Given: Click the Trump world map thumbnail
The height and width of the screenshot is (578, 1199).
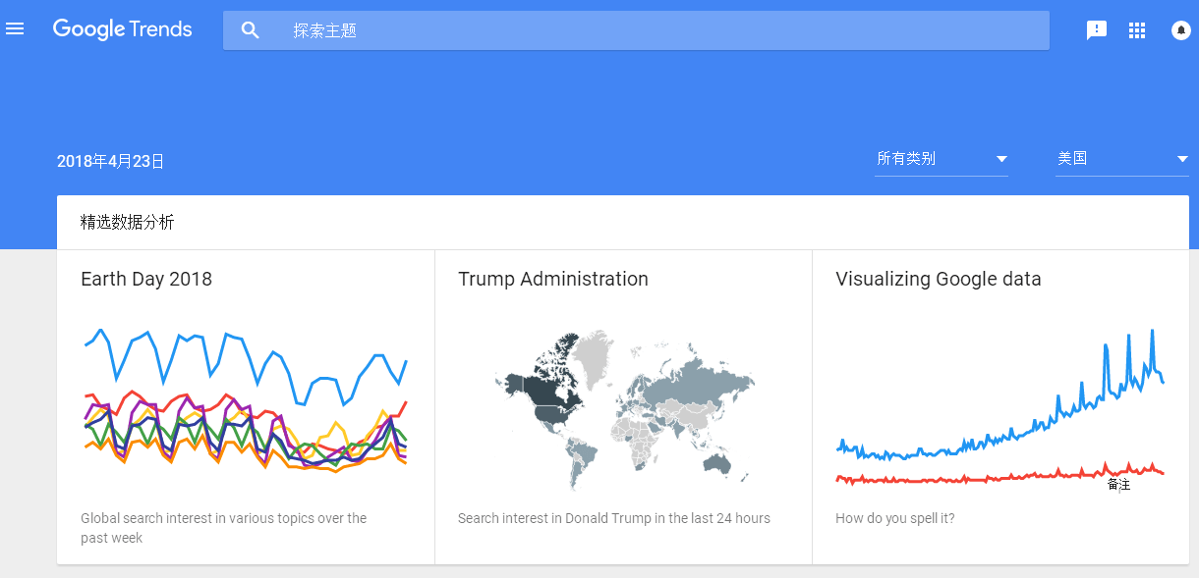Looking at the screenshot, I should [x=624, y=412].
